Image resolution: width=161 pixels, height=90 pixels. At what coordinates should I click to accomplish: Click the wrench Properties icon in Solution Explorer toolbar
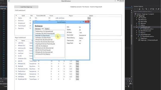pyautogui.click(x=158, y=9)
